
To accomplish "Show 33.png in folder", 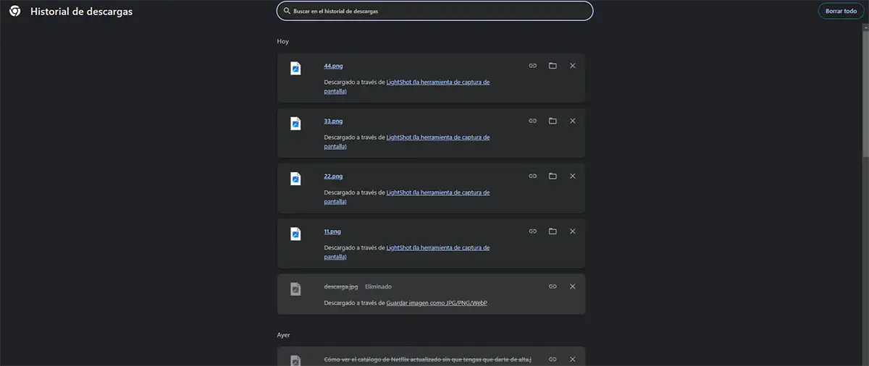I will (x=553, y=121).
